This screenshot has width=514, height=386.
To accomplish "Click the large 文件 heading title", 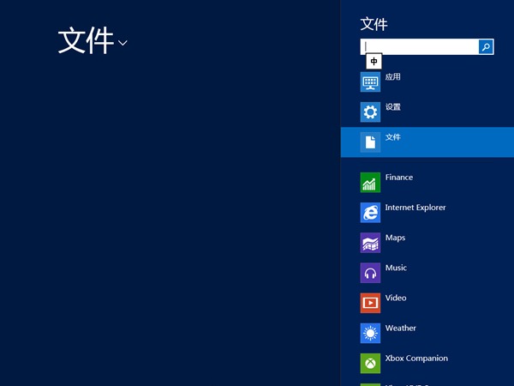I will (86, 40).
